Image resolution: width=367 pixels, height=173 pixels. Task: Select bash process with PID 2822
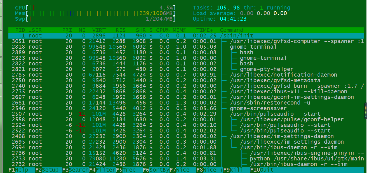186,63
